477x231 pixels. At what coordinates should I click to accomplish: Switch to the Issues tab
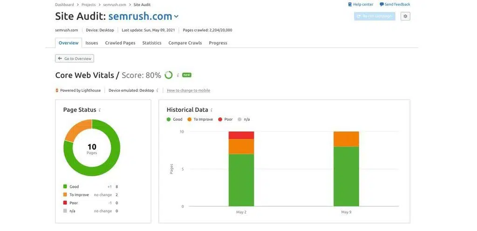(x=92, y=43)
